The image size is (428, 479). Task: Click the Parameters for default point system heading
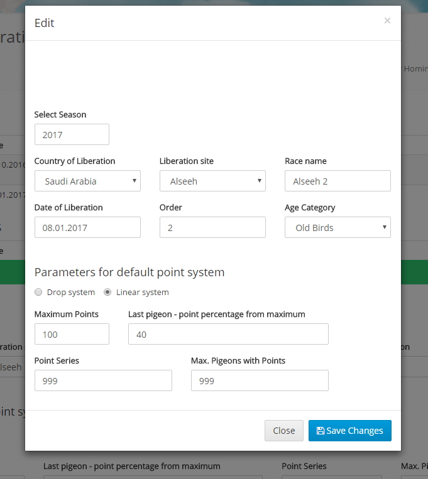pos(129,272)
